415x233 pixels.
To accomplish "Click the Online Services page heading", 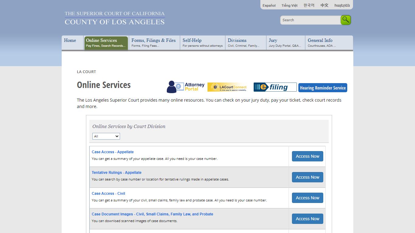I will (104, 85).
